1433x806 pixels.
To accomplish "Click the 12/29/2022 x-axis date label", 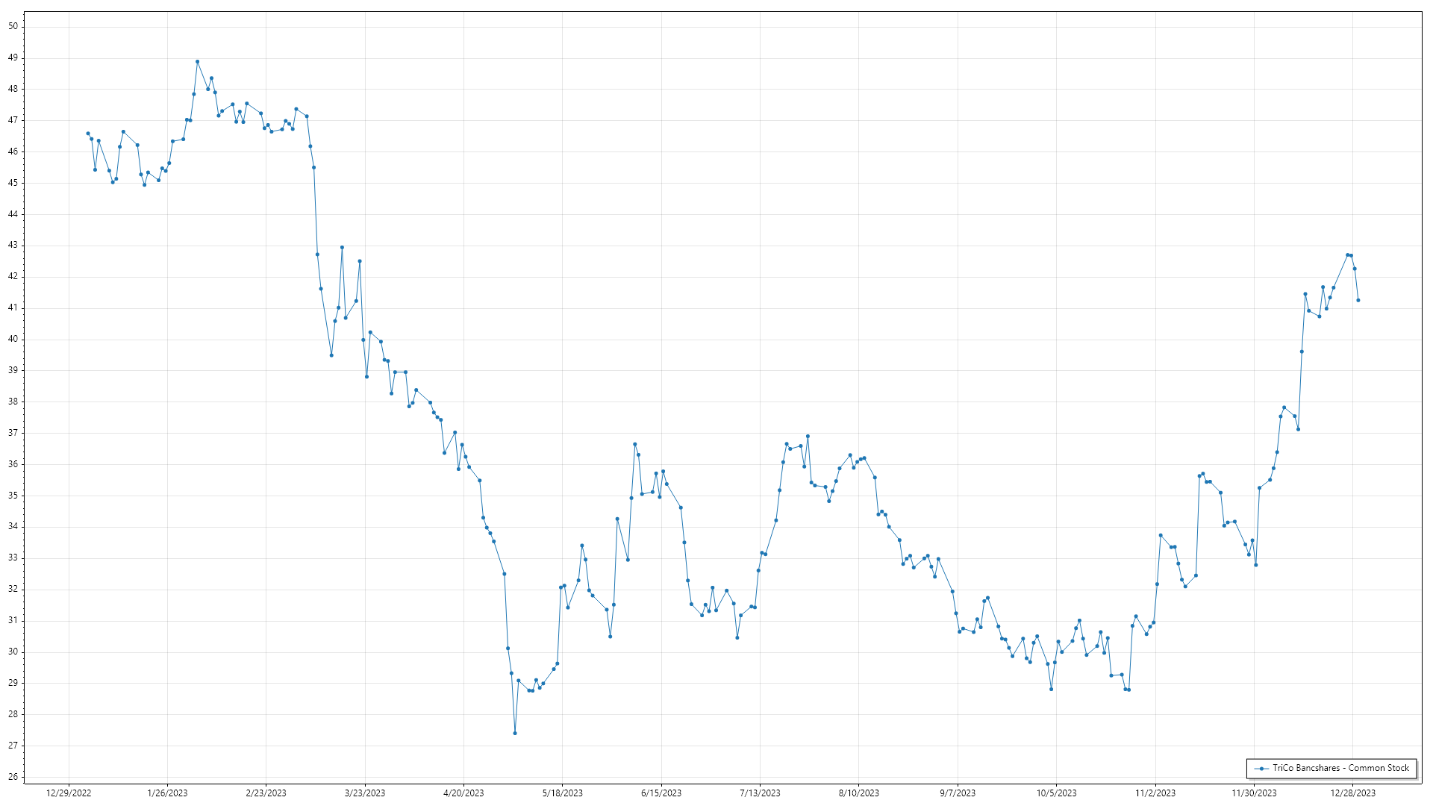I will tap(69, 793).
